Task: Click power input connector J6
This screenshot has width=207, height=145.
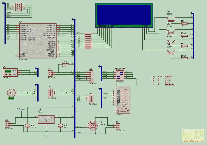Action: click(7, 124)
